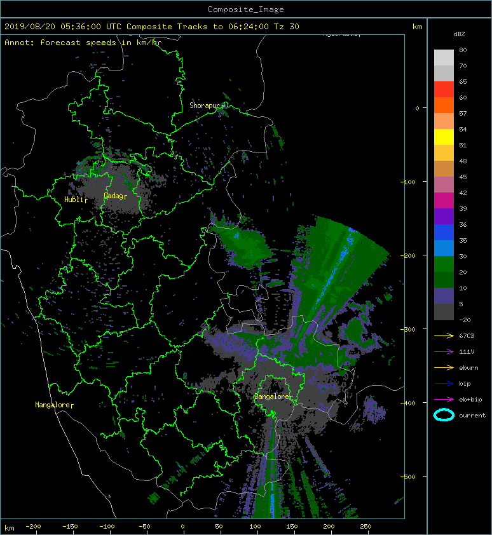Click the '-500' vertical axis tick label

[408, 477]
